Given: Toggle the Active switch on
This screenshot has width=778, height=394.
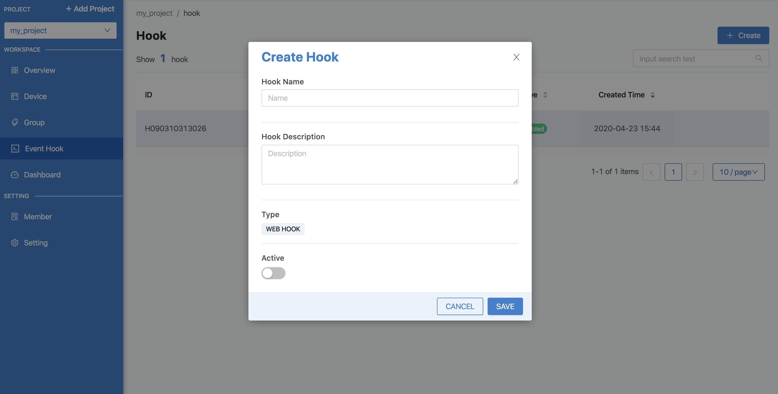Looking at the screenshot, I should (273, 273).
